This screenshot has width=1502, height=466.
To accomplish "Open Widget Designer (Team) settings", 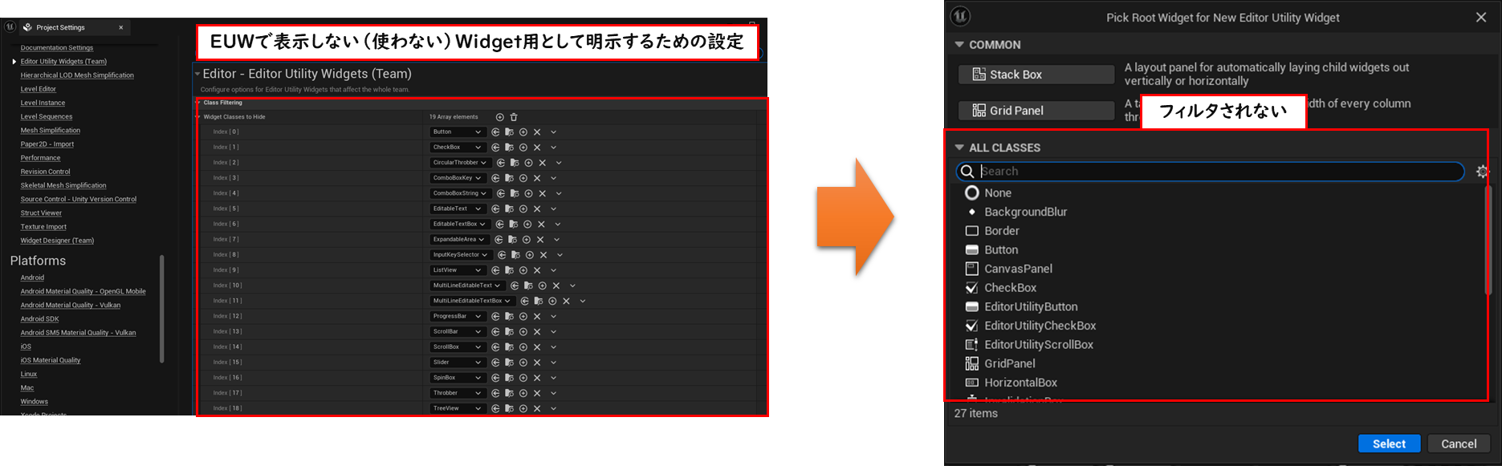I will [x=57, y=241].
